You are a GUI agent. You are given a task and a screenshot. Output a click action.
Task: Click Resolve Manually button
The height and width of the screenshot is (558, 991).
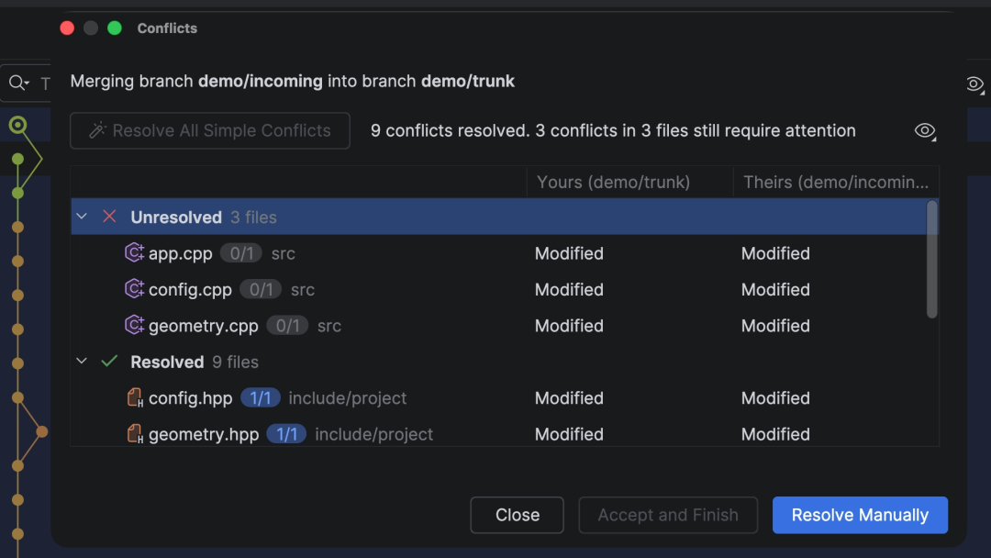pos(860,515)
